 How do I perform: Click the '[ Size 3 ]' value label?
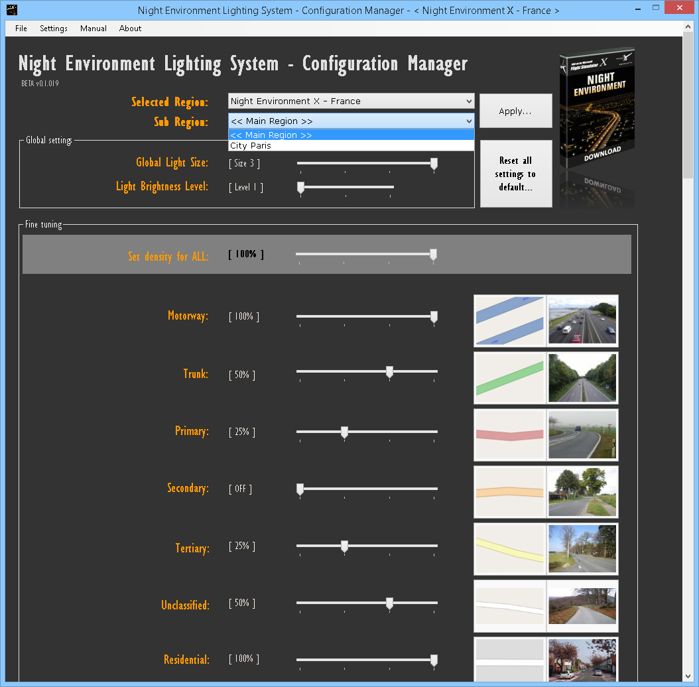[244, 164]
